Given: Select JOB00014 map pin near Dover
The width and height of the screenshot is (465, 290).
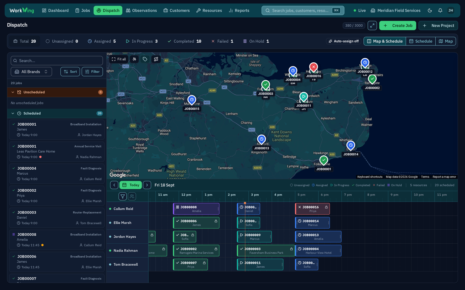Looking at the screenshot, I should coord(351,146).
